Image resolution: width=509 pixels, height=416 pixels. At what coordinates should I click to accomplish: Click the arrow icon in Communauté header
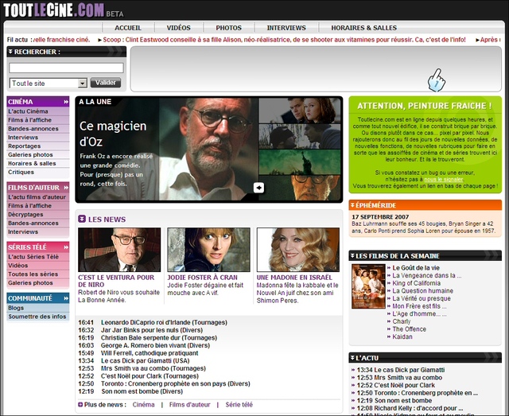pos(64,298)
